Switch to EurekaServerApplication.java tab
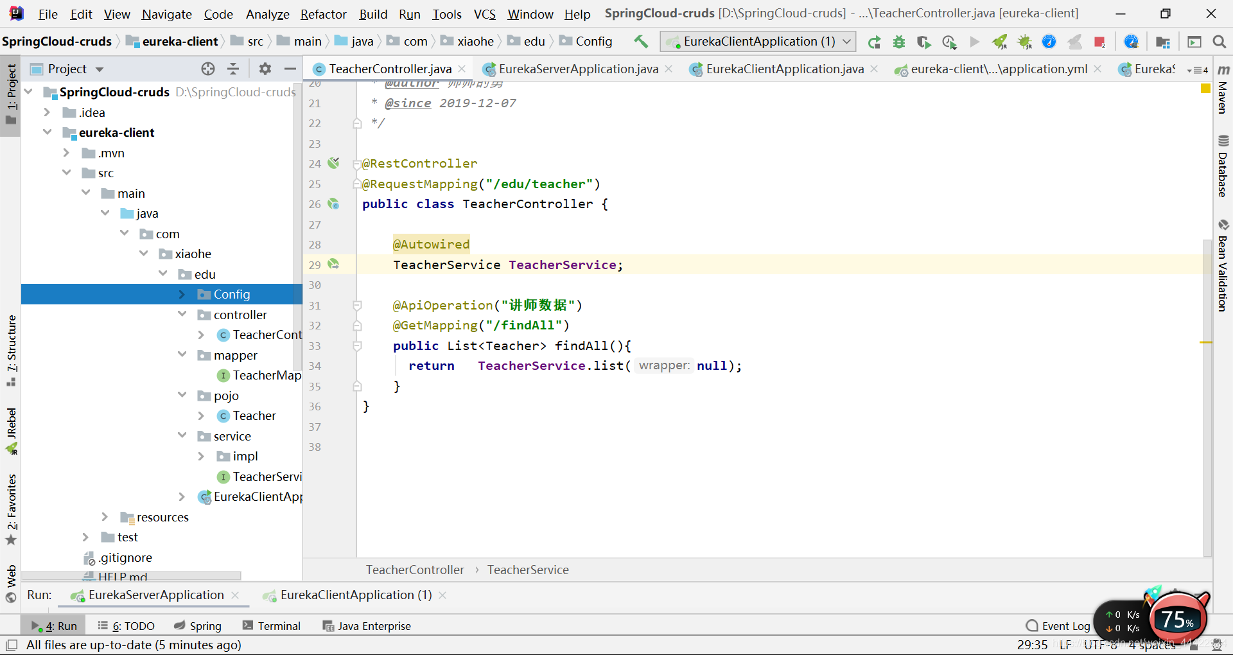Screen dimensions: 1233x655 point(578,69)
